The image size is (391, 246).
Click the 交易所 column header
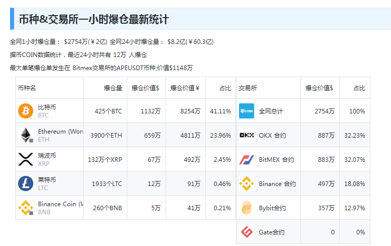click(x=248, y=88)
